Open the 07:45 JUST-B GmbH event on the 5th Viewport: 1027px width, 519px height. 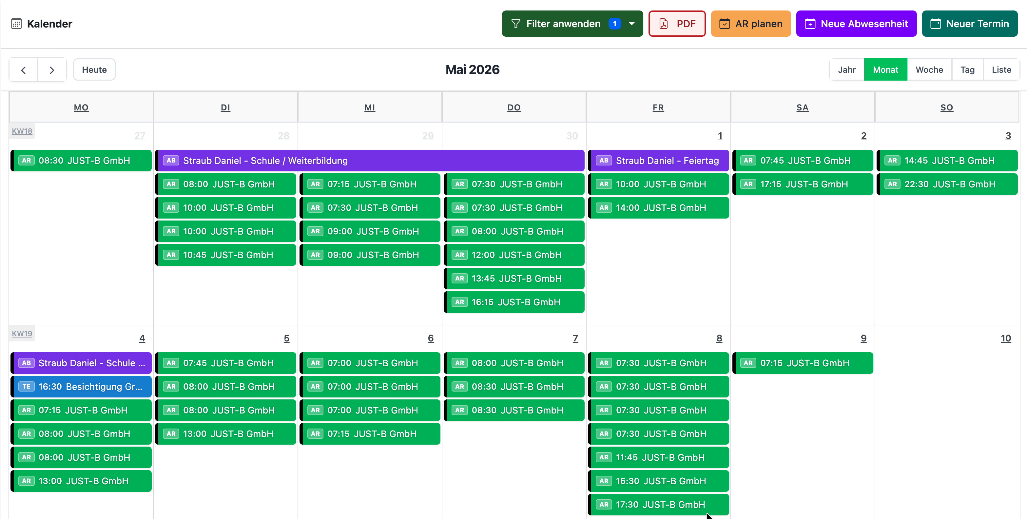point(225,363)
